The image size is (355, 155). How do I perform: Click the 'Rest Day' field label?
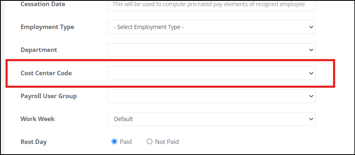click(34, 142)
